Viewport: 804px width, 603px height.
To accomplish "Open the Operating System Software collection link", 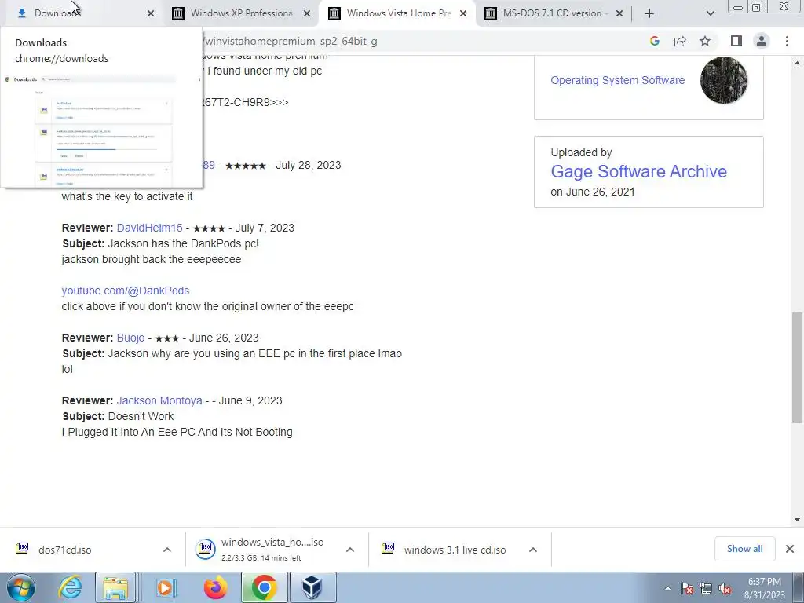I will point(617,80).
